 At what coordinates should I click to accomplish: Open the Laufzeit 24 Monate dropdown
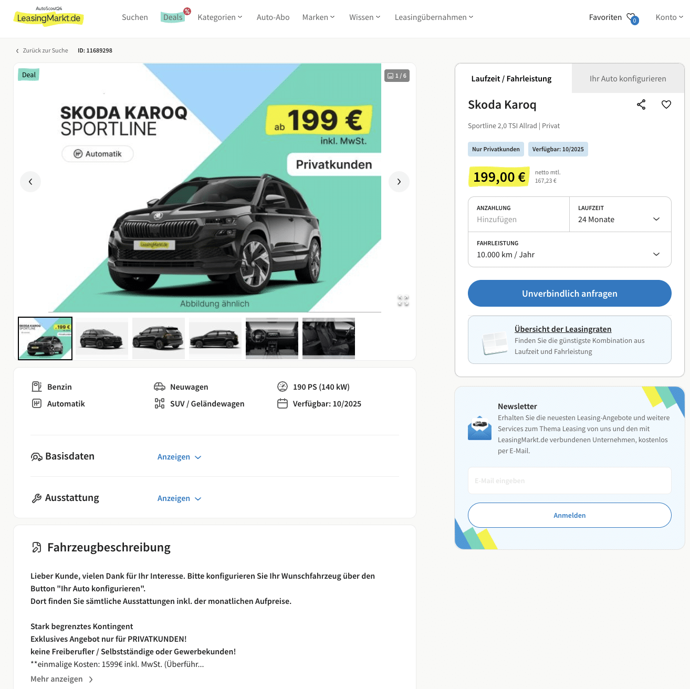pyautogui.click(x=620, y=214)
